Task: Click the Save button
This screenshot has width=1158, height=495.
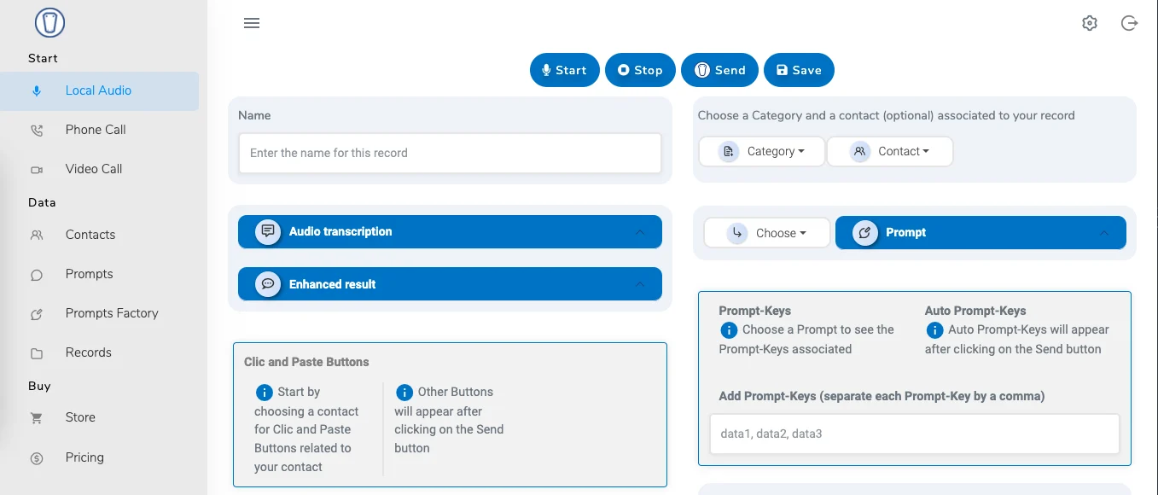Action: click(799, 70)
